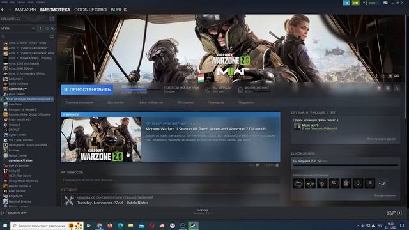
Task: Click the download progress bar
Action: click(x=141, y=89)
